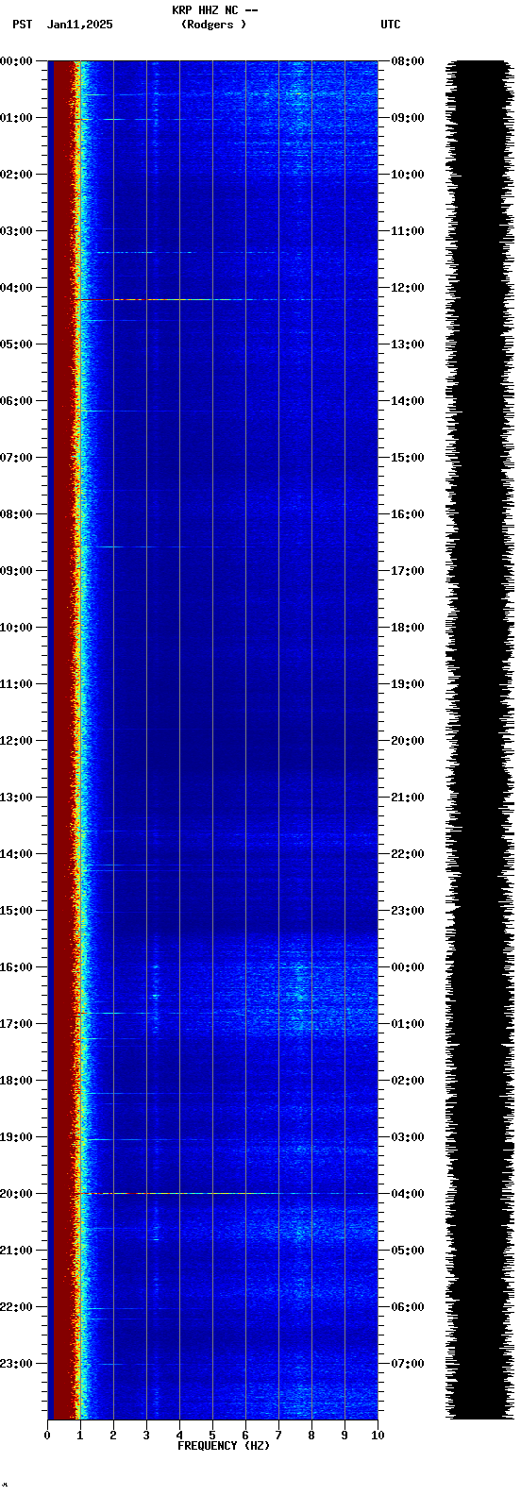Click the bright broadband event line at 20:00 PST
This screenshot has height=1495, width=521.
(227, 1193)
